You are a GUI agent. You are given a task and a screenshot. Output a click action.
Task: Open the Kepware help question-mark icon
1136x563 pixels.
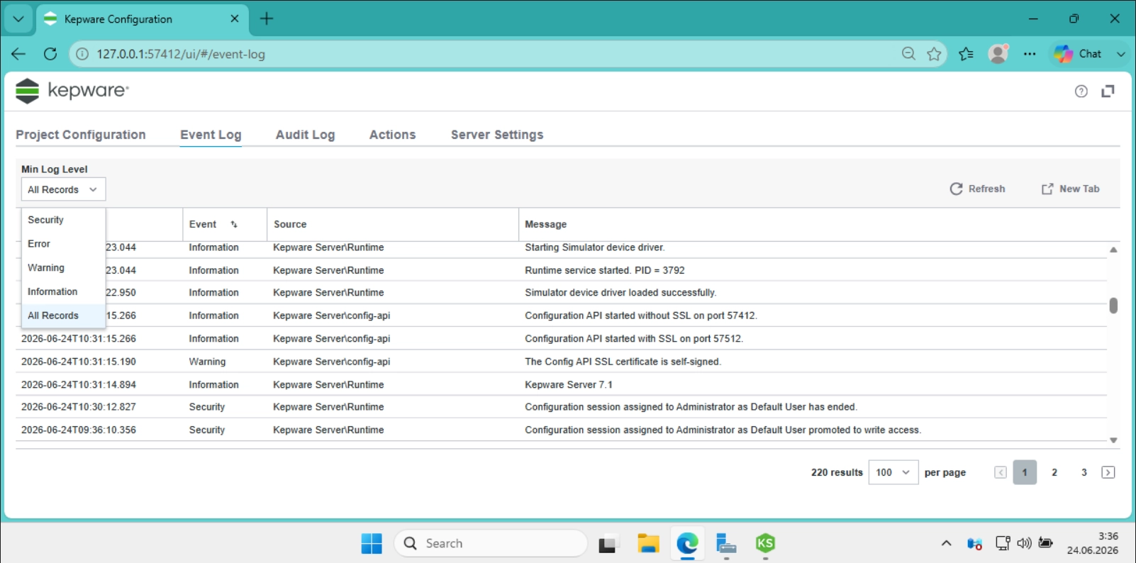click(1081, 91)
